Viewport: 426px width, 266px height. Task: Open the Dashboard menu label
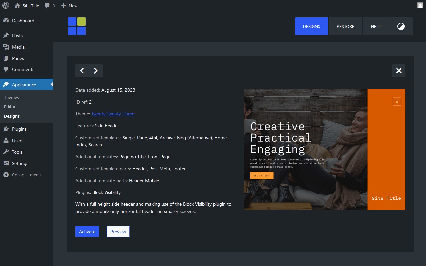pos(23,21)
